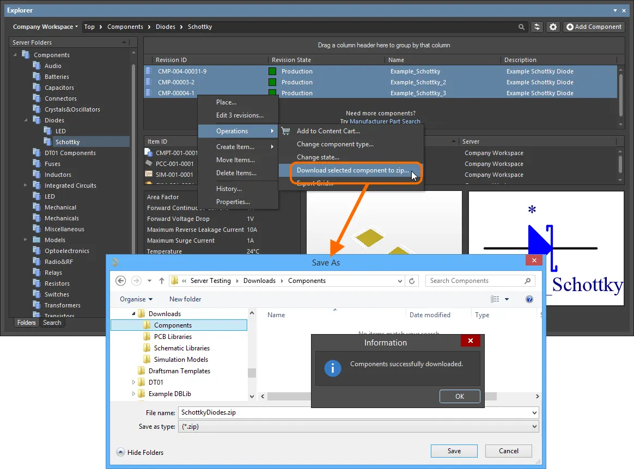The width and height of the screenshot is (634, 469).
Task: Click the refresh icon beside the search field
Action: pyautogui.click(x=537, y=27)
